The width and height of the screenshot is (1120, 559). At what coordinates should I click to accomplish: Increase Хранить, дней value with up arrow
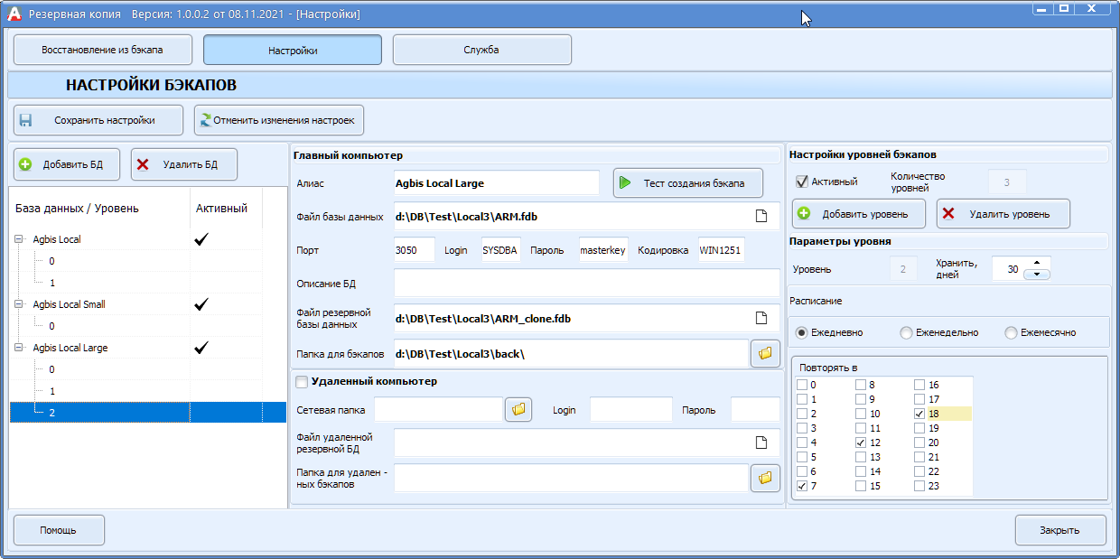1037,264
